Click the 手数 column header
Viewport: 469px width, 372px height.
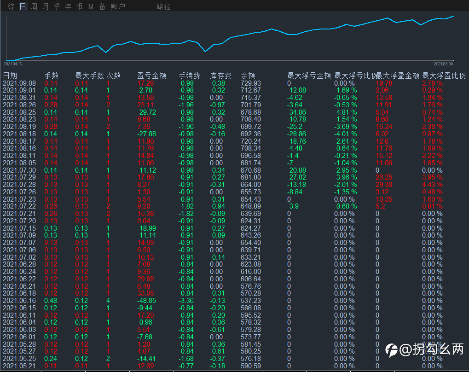tap(51, 76)
